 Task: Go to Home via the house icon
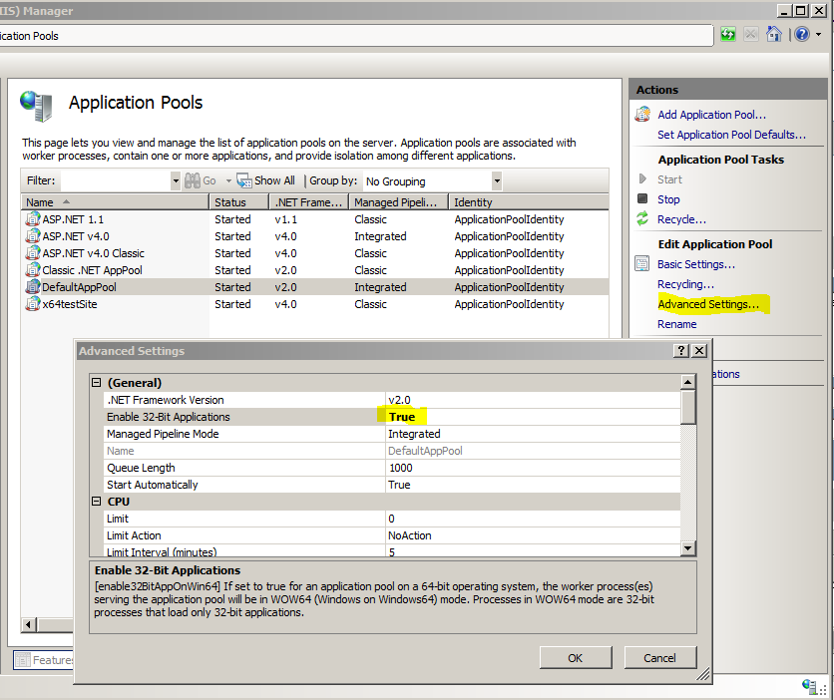(x=774, y=35)
